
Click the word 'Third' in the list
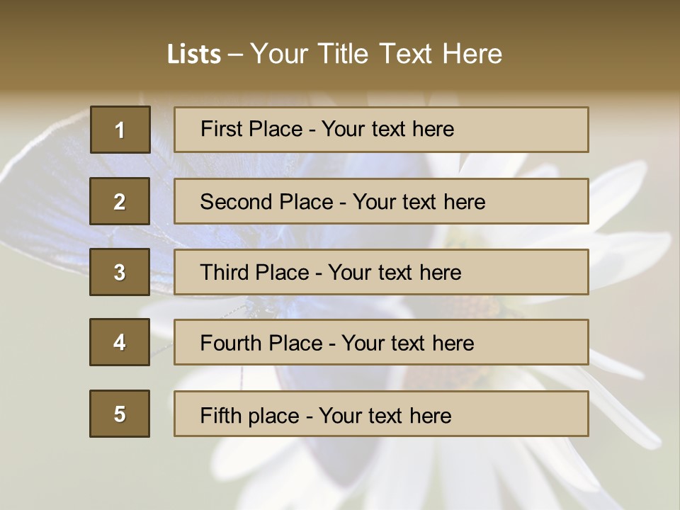click(x=225, y=273)
